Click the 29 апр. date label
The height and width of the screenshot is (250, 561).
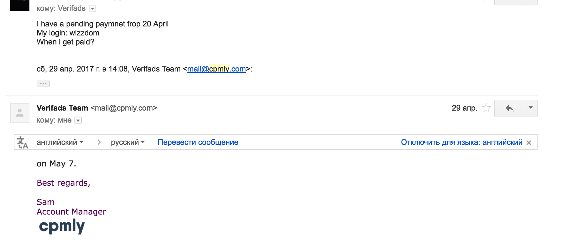click(464, 108)
